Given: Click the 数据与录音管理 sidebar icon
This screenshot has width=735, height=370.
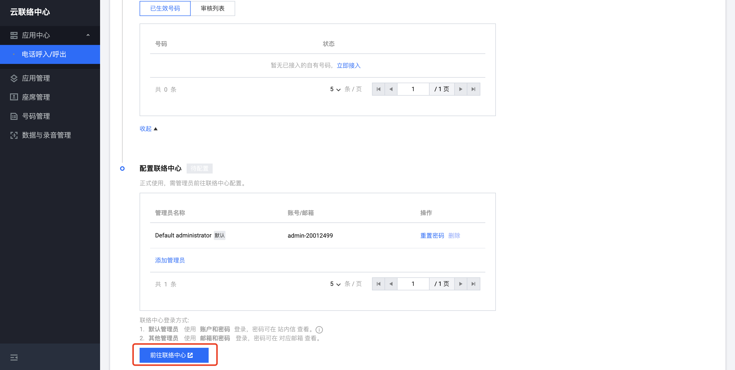Looking at the screenshot, I should click(14, 135).
